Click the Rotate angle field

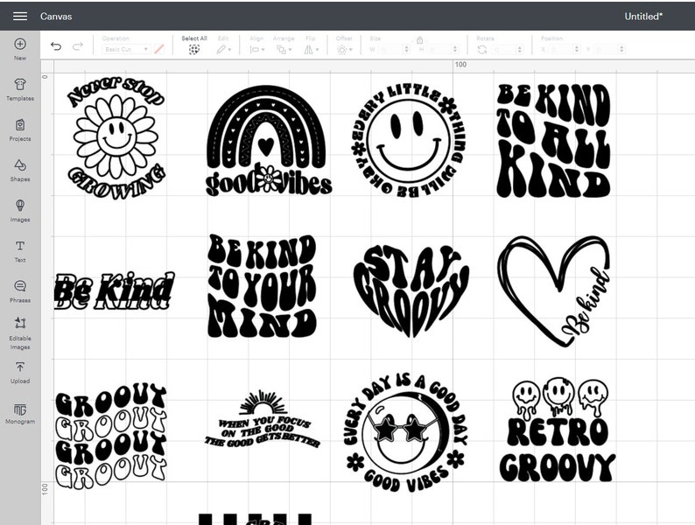[x=503, y=49]
